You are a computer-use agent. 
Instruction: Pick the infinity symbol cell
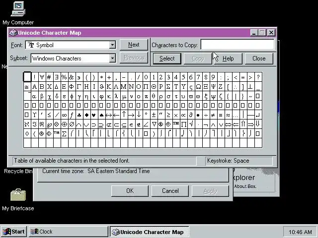(64, 115)
